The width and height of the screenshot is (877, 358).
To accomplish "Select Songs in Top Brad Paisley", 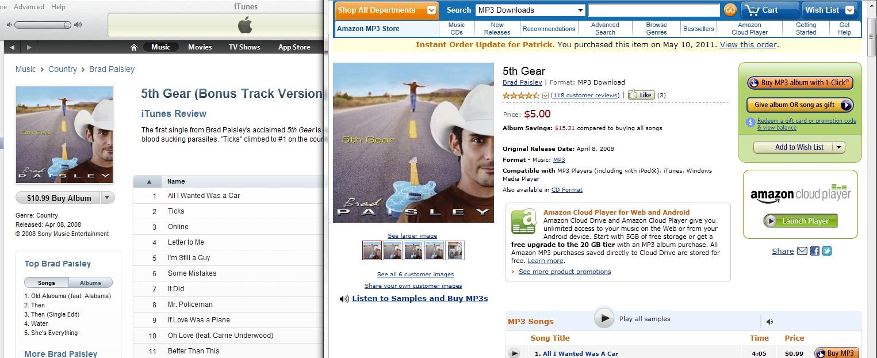I will click(47, 283).
